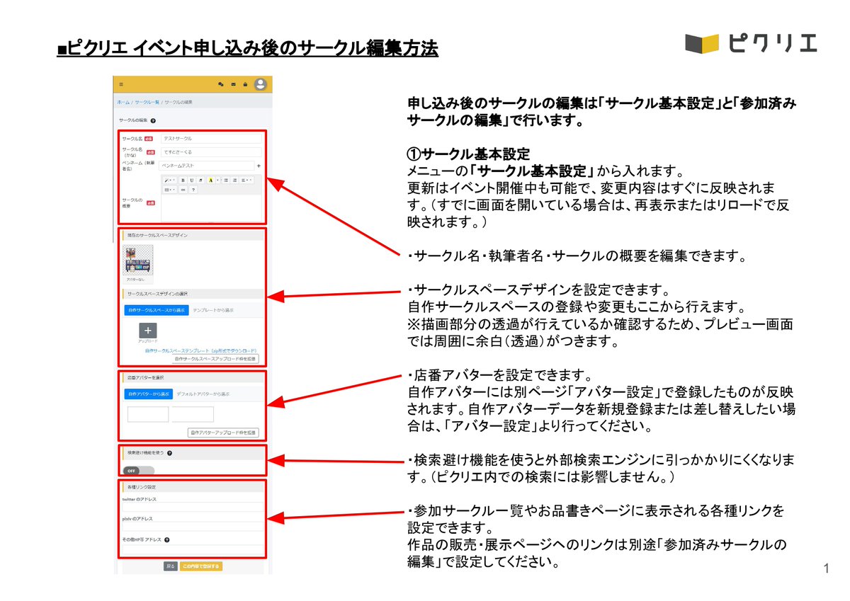
Task: Apply underline formatting in the 概要 editor
Action: (192, 181)
